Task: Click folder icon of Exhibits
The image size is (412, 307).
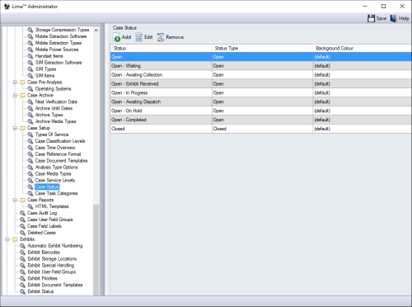Action: pos(15,239)
